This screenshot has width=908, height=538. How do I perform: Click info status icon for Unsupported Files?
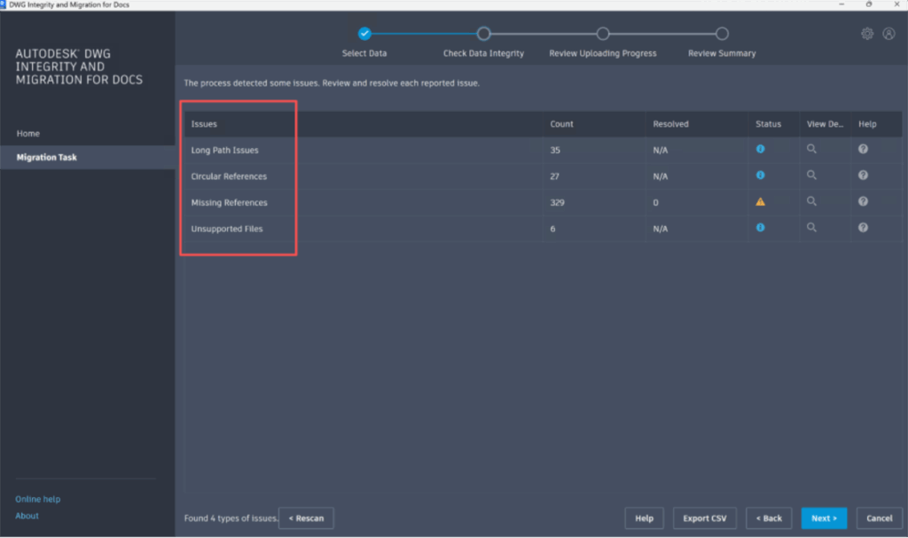(760, 228)
